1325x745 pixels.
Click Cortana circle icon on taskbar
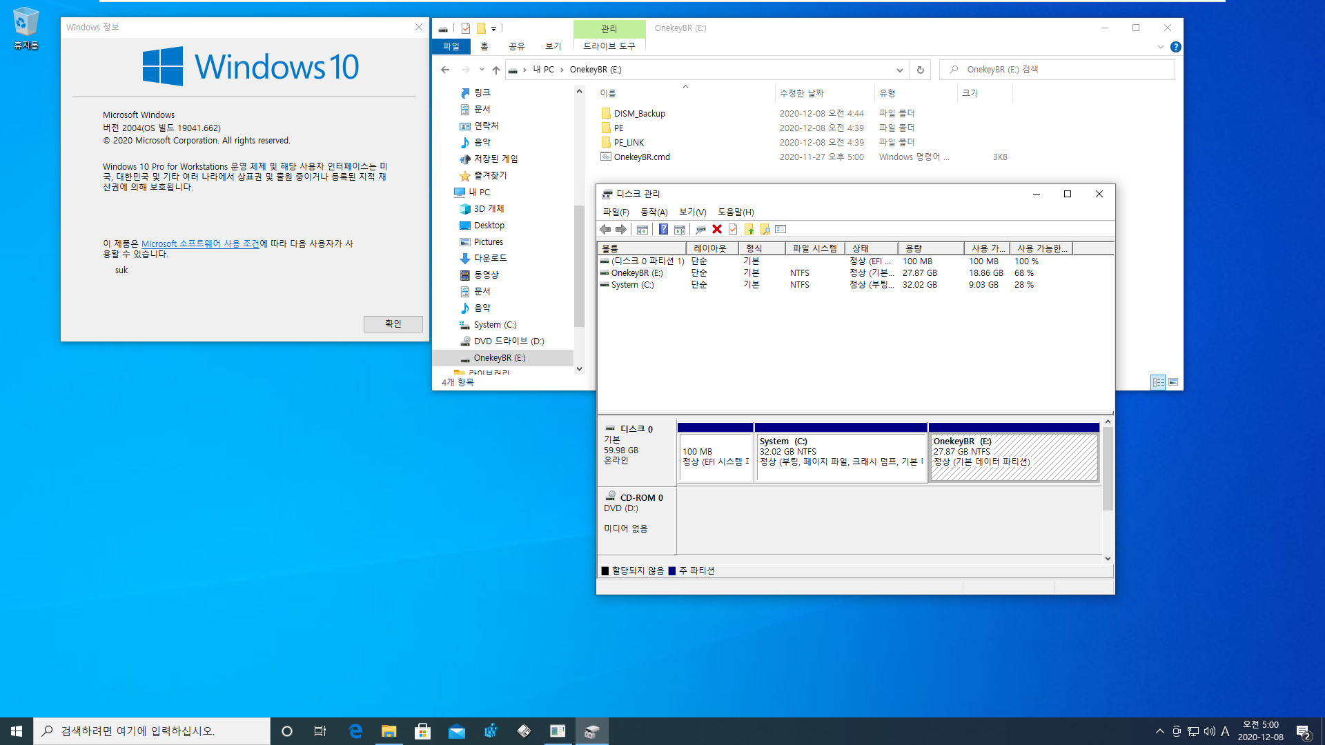click(287, 731)
